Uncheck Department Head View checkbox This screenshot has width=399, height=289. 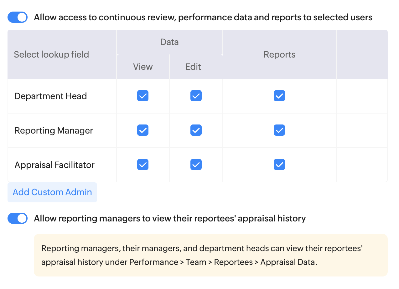143,96
